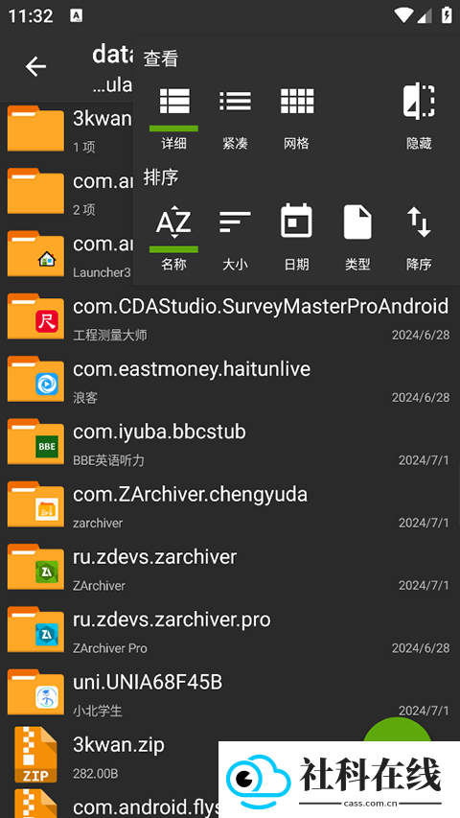Check the battery charging icon
This screenshot has width=460, height=818.
click(447, 15)
